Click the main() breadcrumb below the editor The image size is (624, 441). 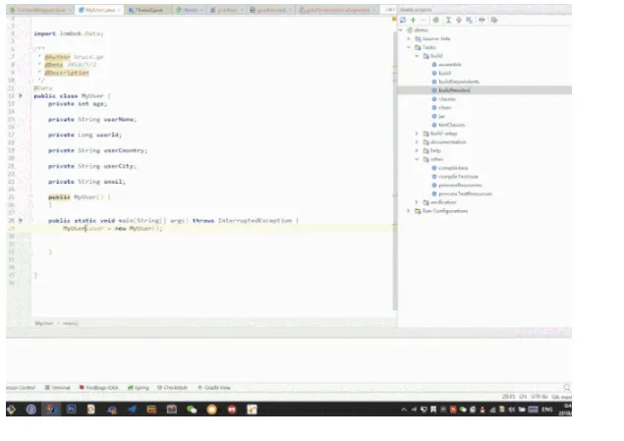[x=71, y=323]
